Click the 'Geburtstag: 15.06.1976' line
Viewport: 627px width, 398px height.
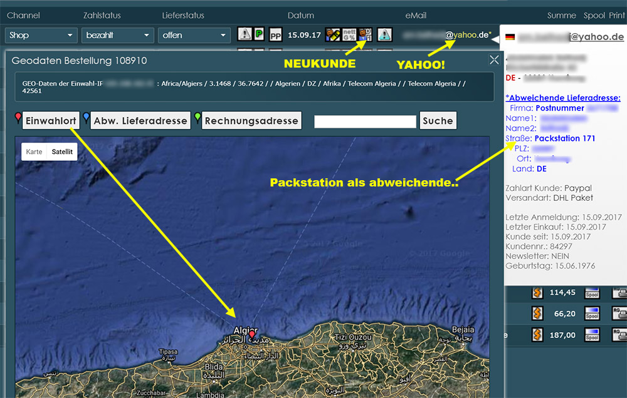tap(551, 266)
